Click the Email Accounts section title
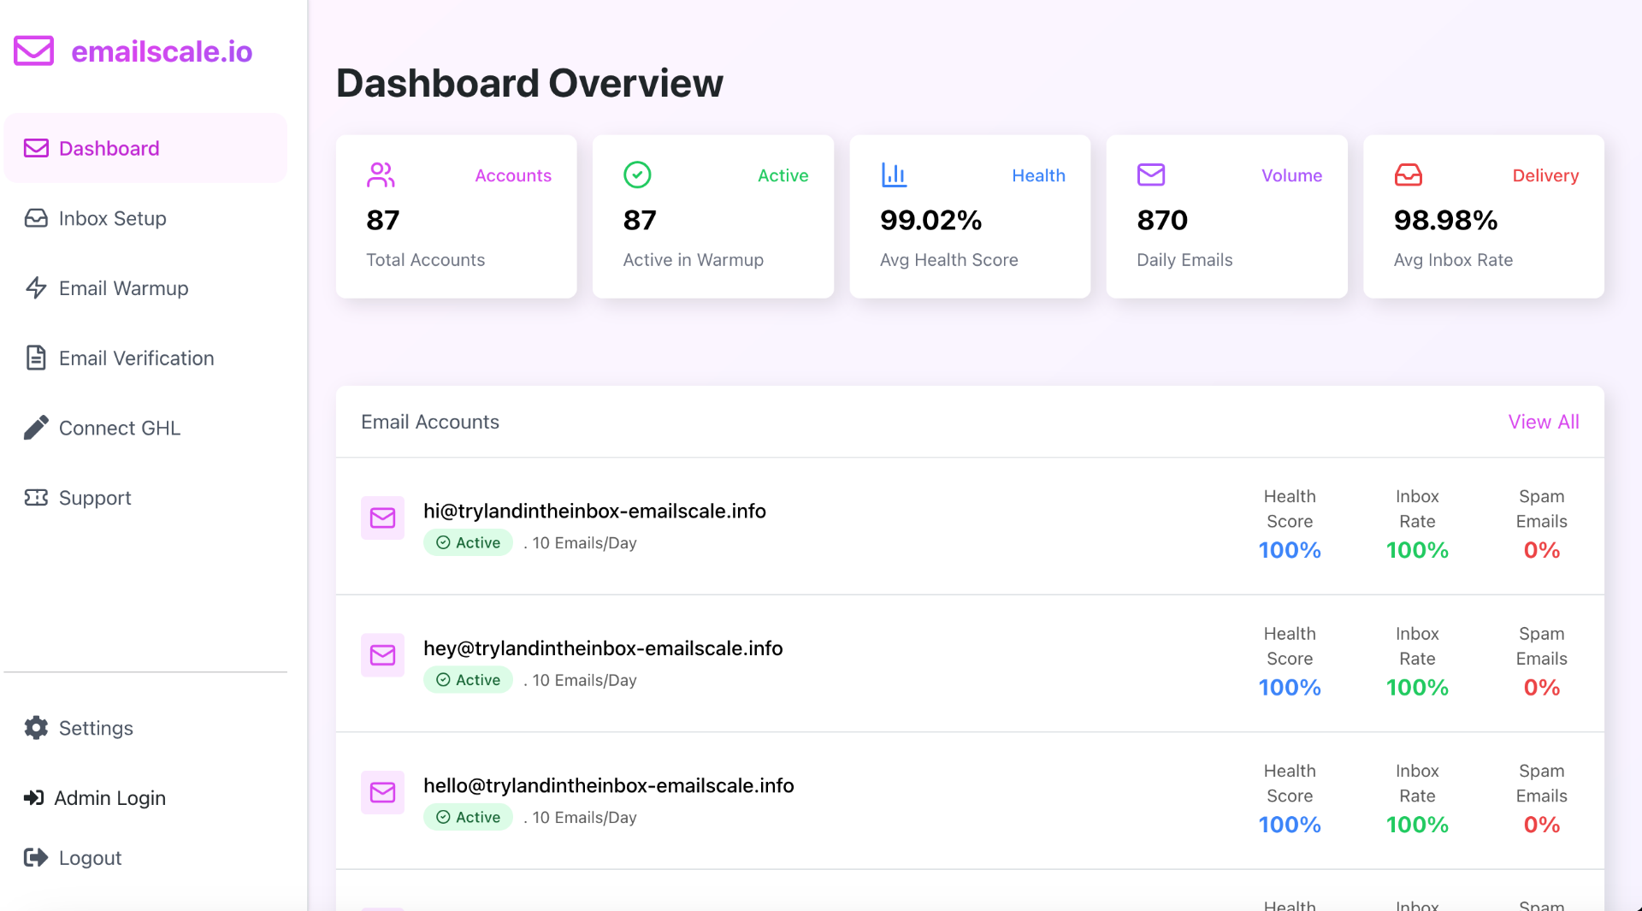Viewport: 1642px width, 911px height. pos(430,422)
